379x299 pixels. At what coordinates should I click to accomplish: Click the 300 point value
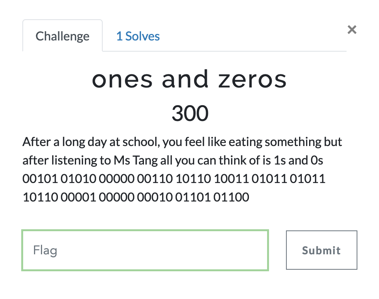189,113
